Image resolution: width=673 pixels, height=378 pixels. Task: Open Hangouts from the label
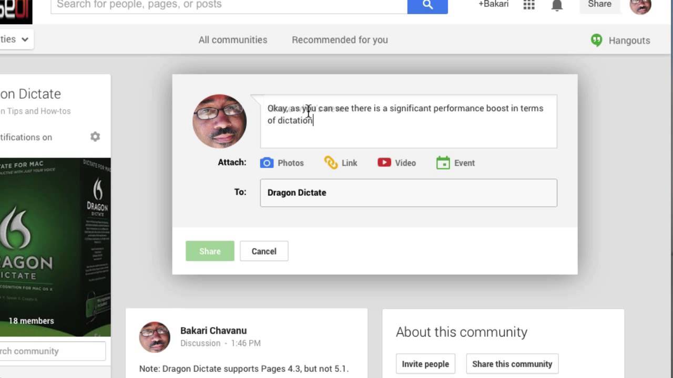click(x=629, y=40)
